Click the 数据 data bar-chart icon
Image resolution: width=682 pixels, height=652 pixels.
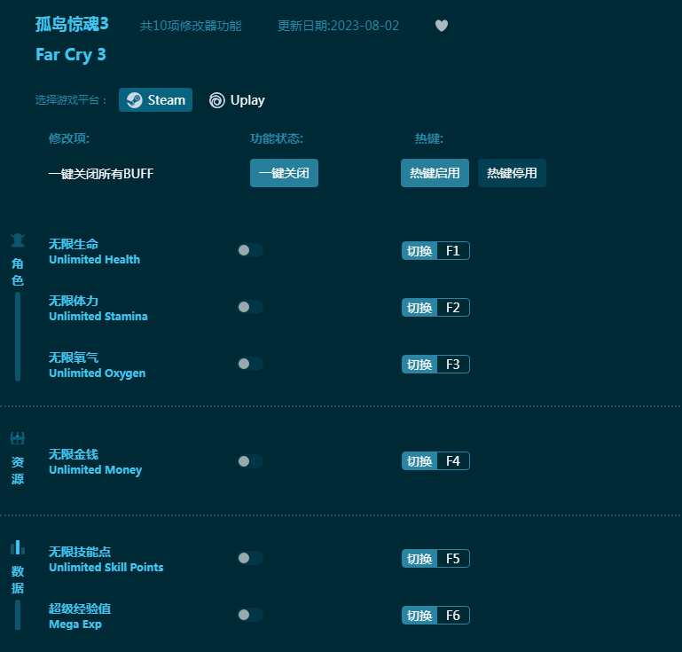18,547
